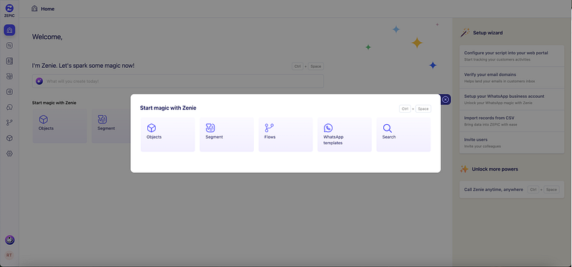Click "I'm Zenie. Let's spark some magic now!" text
This screenshot has height=267, width=572.
tap(83, 66)
